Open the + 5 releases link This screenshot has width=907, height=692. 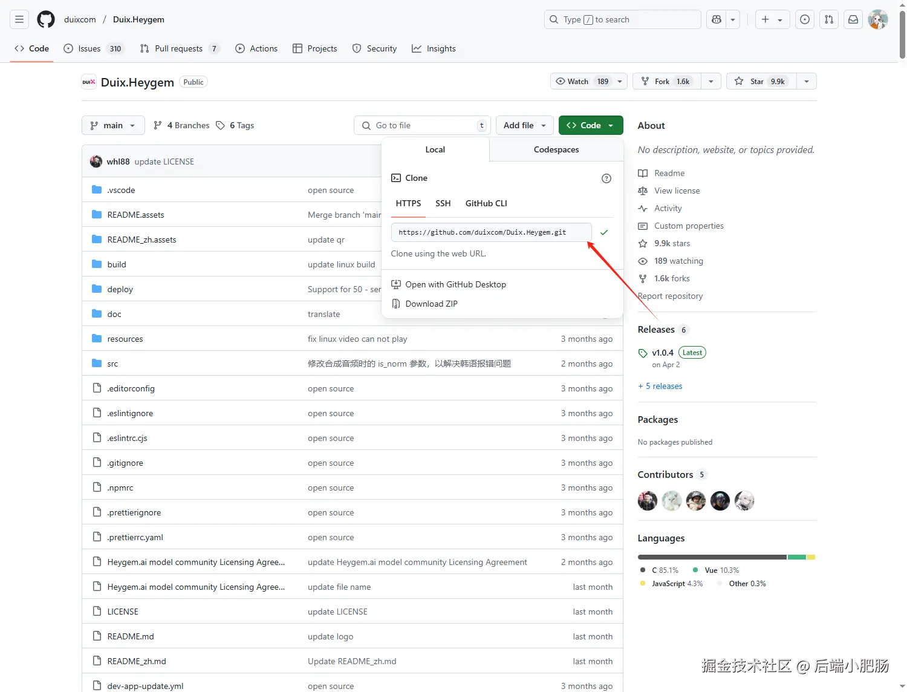660,386
